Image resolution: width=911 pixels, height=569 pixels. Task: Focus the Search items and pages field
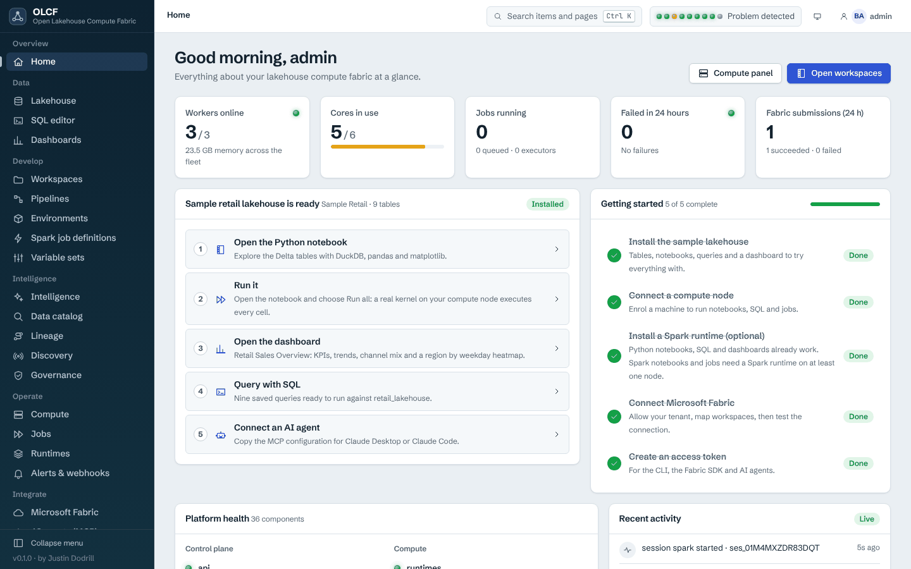564,16
